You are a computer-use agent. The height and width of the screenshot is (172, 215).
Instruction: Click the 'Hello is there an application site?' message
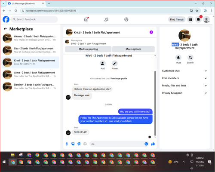[92, 89]
